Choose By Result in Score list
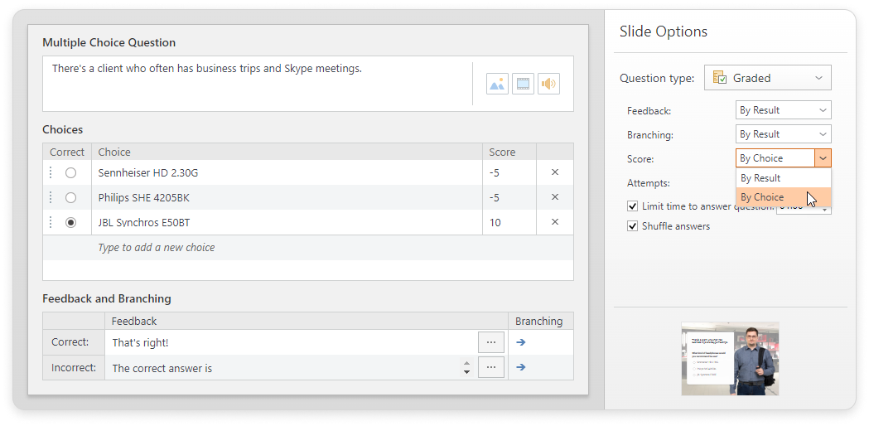 pos(783,178)
